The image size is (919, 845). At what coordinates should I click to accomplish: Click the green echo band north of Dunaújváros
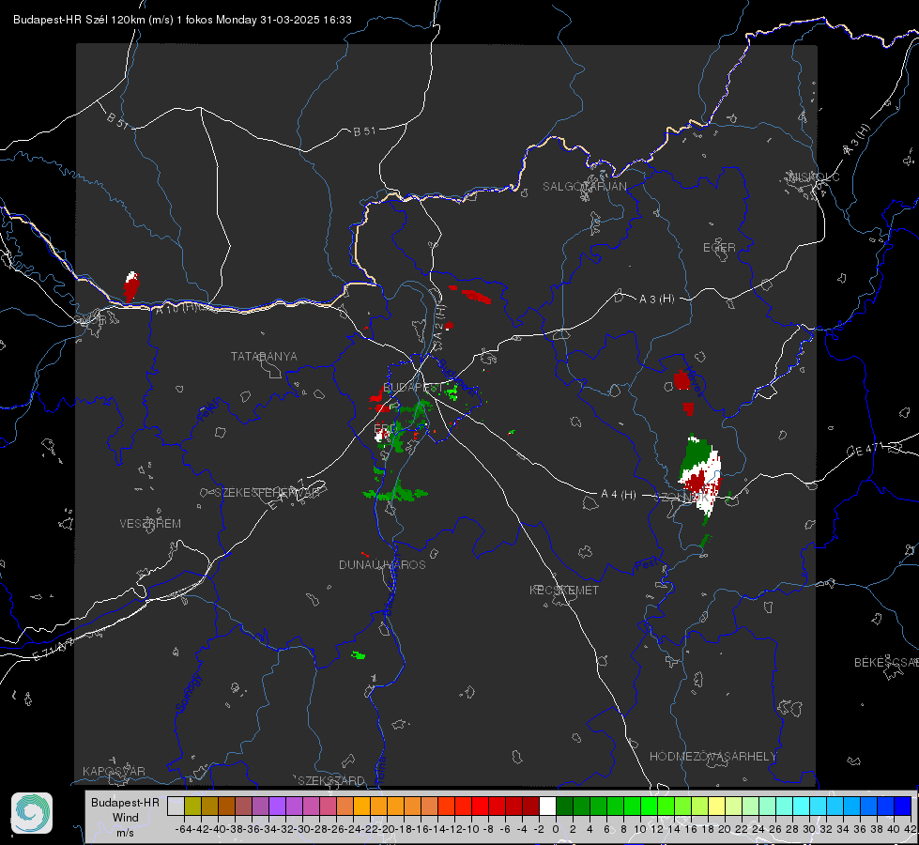(396, 493)
